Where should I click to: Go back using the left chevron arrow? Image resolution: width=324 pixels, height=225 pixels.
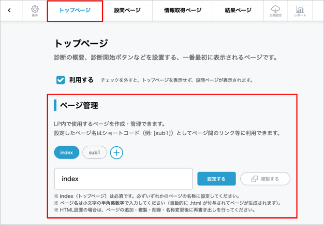pyautogui.click(x=9, y=10)
